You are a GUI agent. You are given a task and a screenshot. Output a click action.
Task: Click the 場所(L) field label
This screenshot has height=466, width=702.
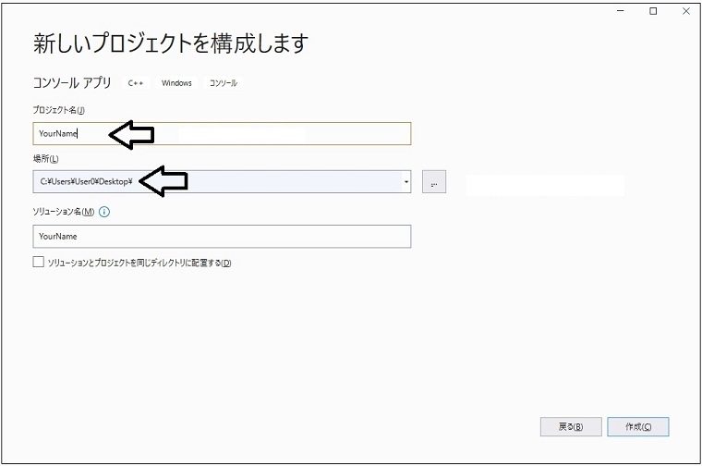click(45, 159)
